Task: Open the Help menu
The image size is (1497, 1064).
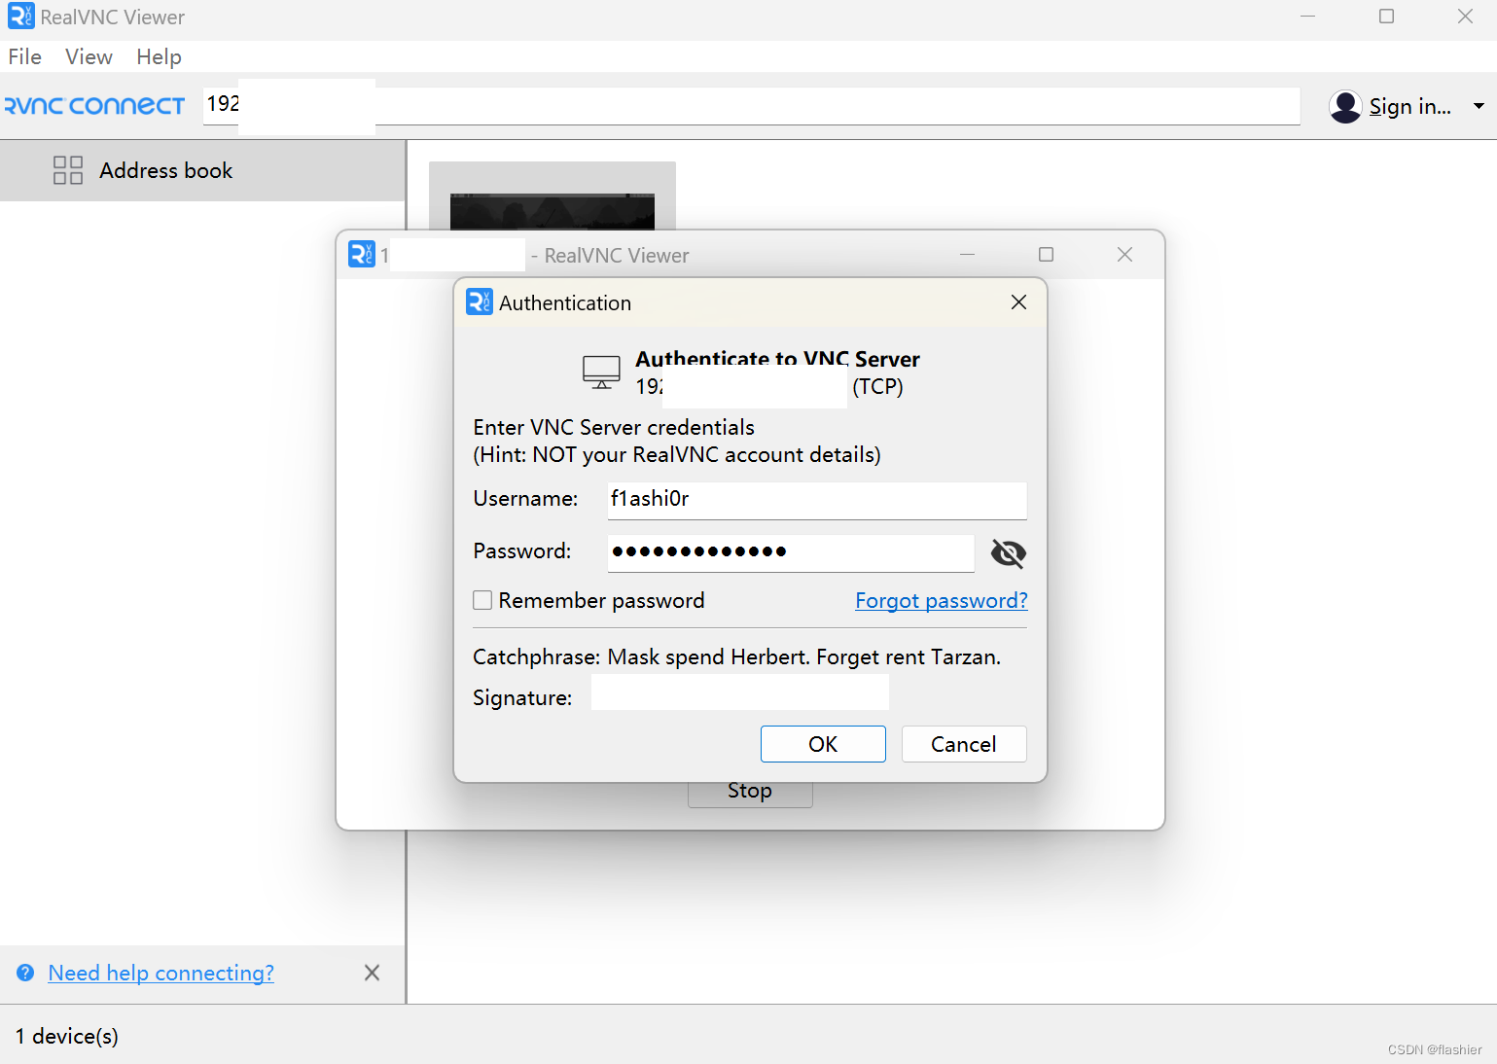Action: (159, 56)
